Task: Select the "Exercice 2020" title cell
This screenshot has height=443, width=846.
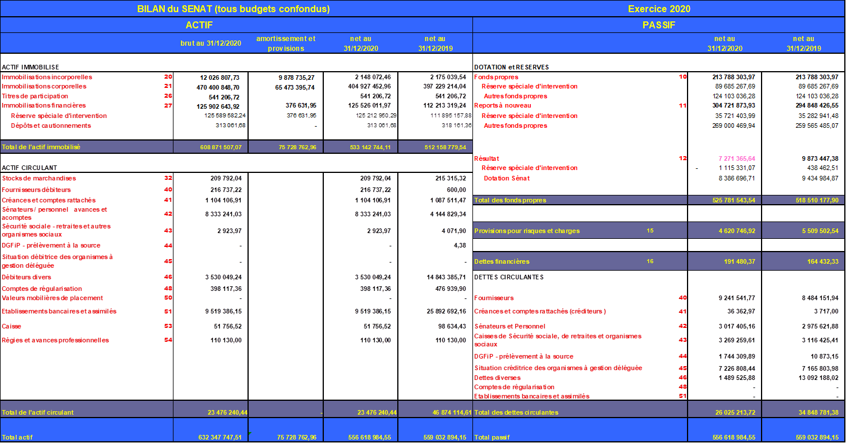Action: pyautogui.click(x=659, y=9)
